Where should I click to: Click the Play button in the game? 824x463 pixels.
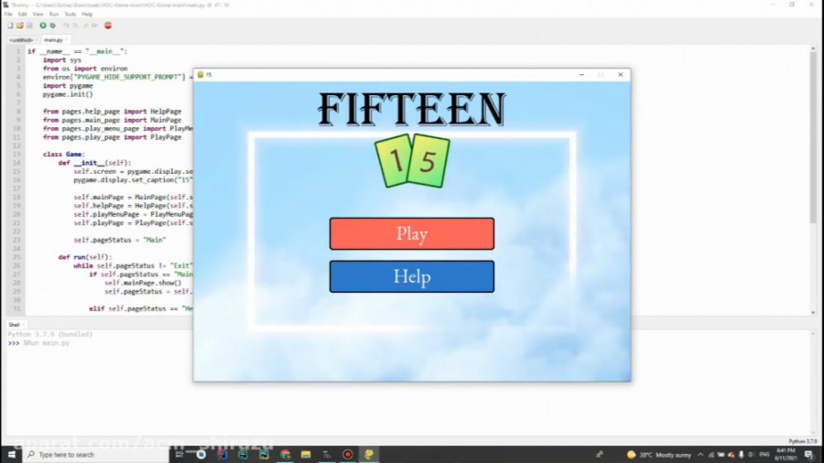411,233
